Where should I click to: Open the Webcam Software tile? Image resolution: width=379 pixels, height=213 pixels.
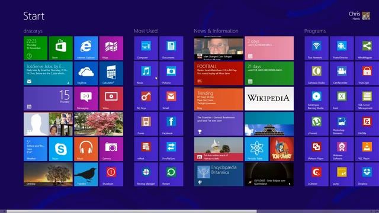pos(342,149)
